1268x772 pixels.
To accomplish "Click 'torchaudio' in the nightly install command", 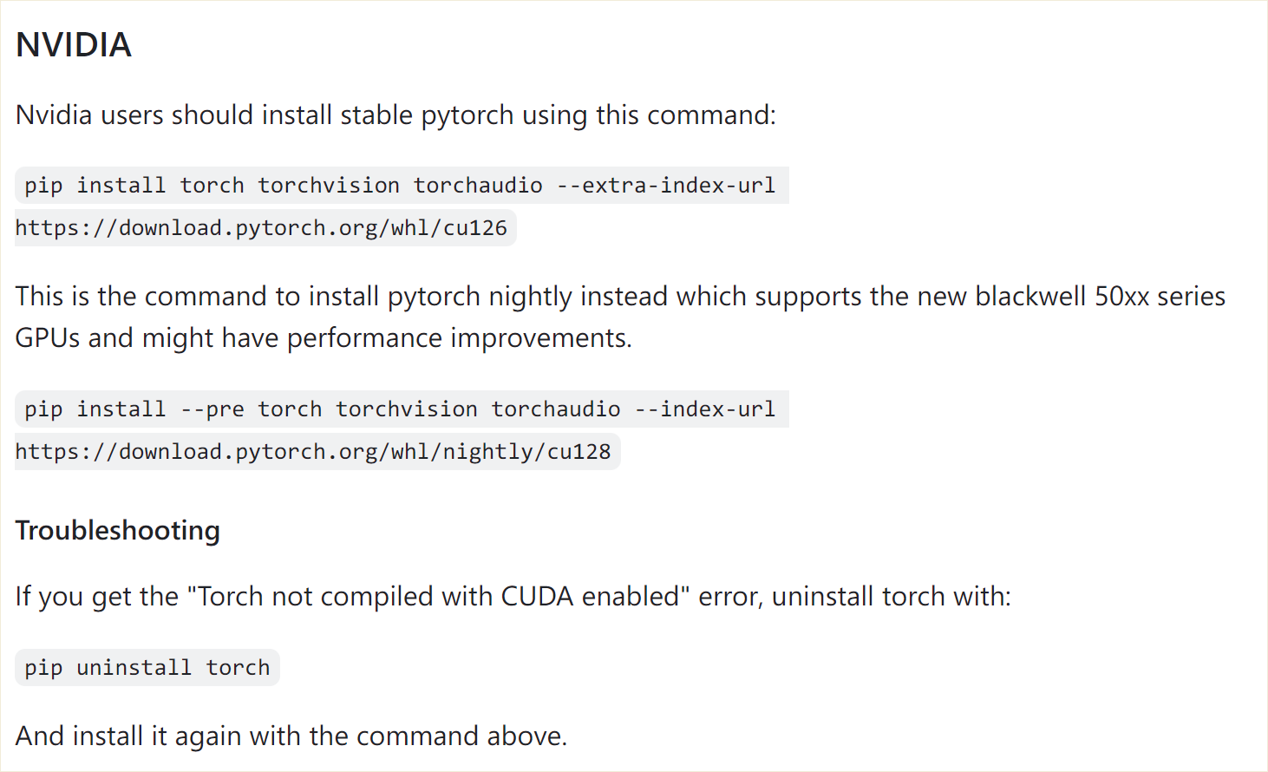I will click(556, 409).
